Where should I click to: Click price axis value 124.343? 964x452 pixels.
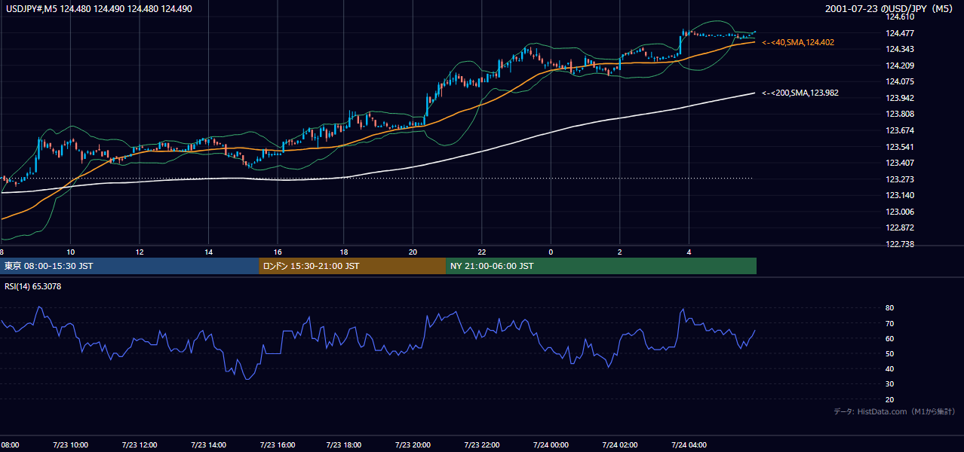click(x=900, y=49)
